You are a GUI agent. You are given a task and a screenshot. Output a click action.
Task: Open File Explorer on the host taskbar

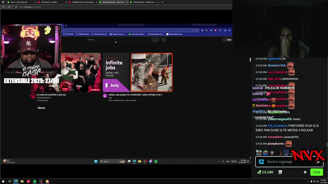(x=22, y=181)
